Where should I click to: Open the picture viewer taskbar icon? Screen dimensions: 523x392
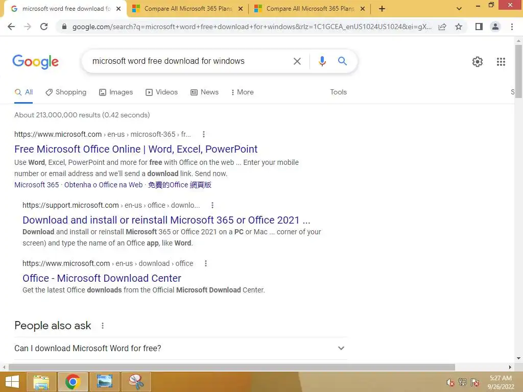tap(104, 382)
